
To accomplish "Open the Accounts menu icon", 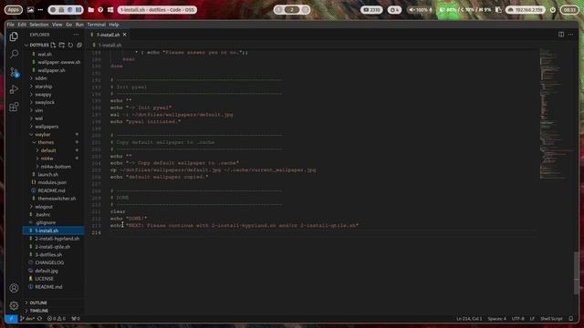I will [14, 288].
